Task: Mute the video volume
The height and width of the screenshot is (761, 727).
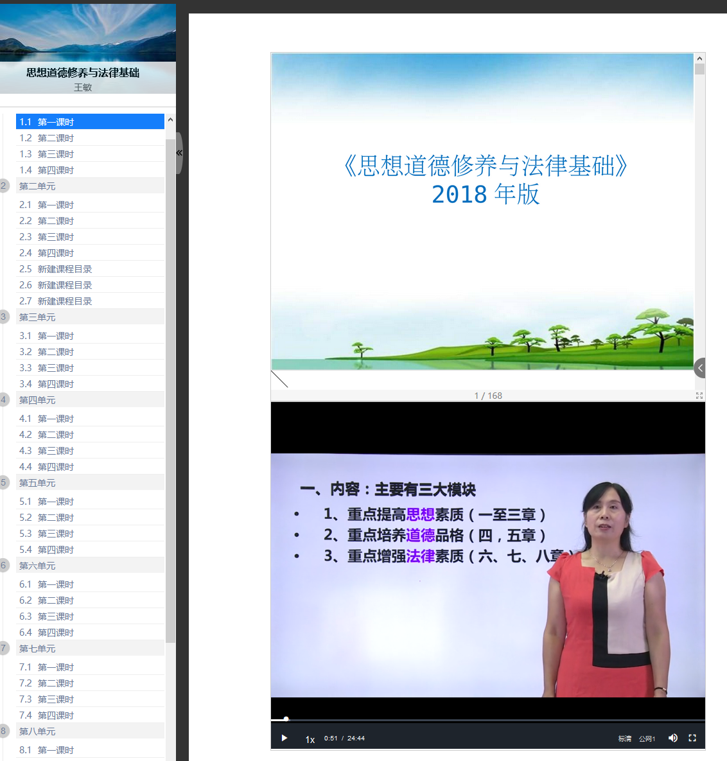Action: tap(672, 738)
